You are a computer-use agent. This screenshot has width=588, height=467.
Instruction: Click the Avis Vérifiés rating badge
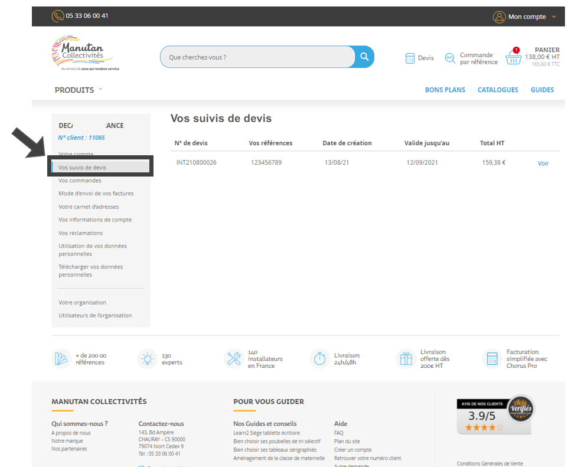click(x=495, y=415)
